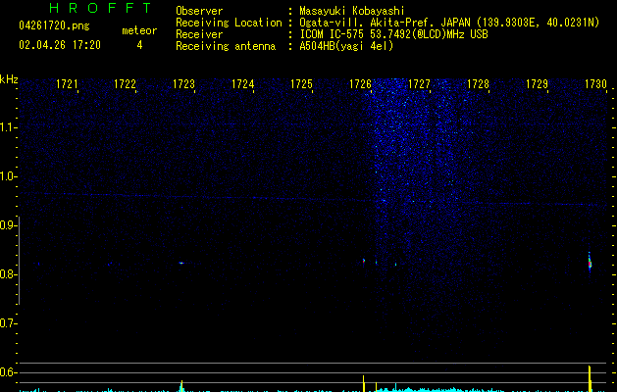The image size is (617, 392).
Task: Click the 1728 time marker
Action: tap(478, 84)
